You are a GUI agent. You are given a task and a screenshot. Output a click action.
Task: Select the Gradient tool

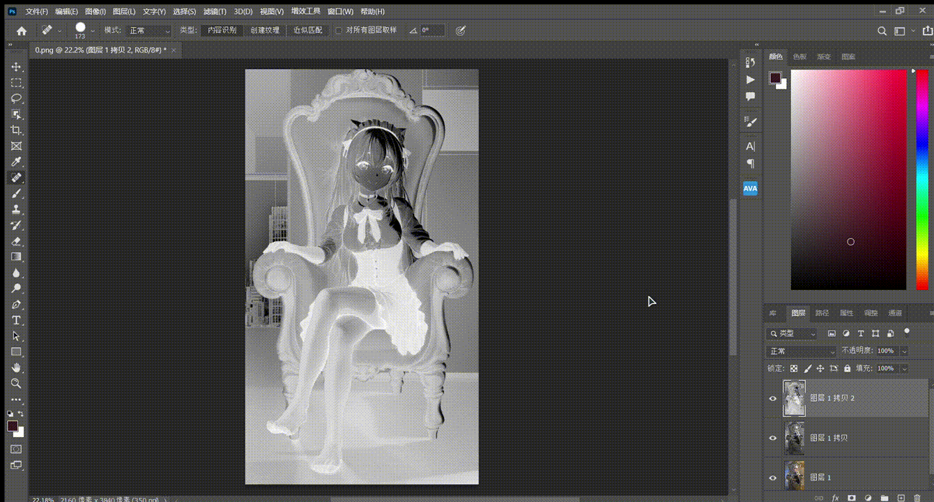pos(16,257)
